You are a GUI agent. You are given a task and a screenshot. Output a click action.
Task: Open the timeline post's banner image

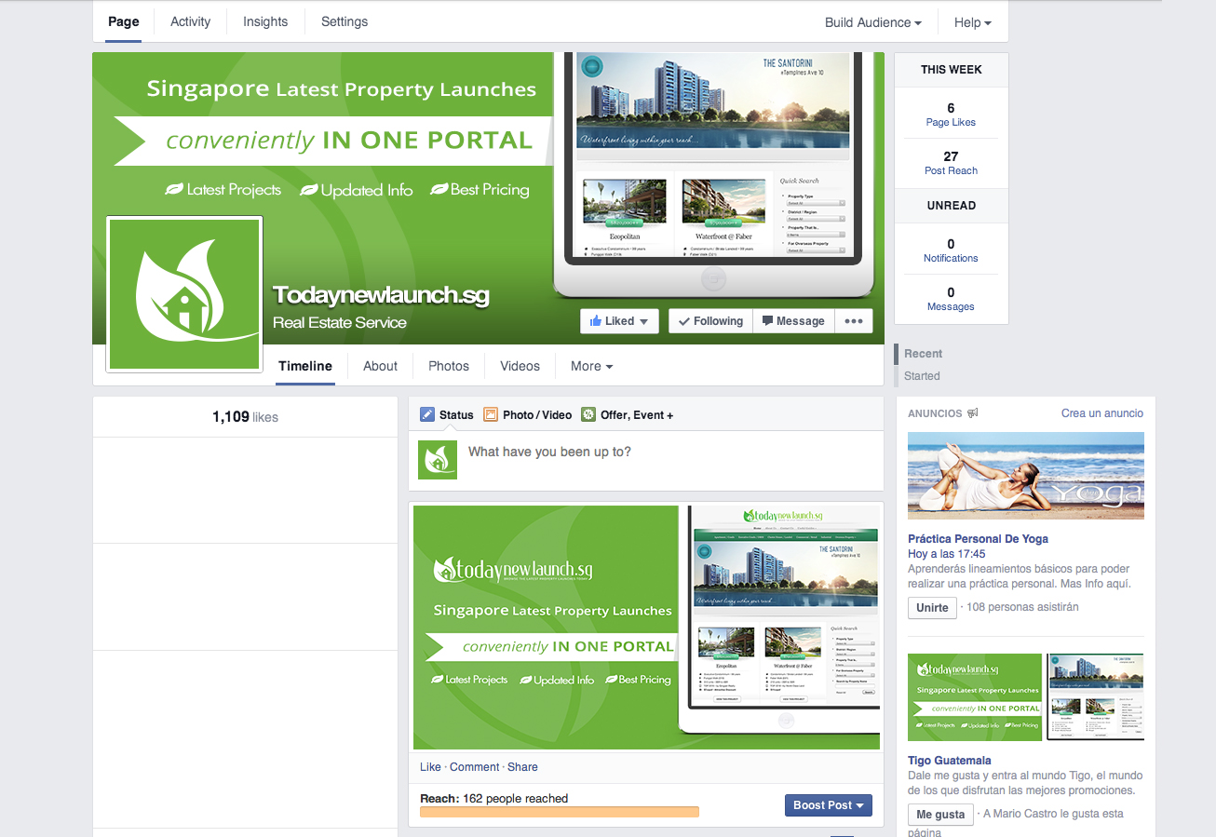point(646,628)
